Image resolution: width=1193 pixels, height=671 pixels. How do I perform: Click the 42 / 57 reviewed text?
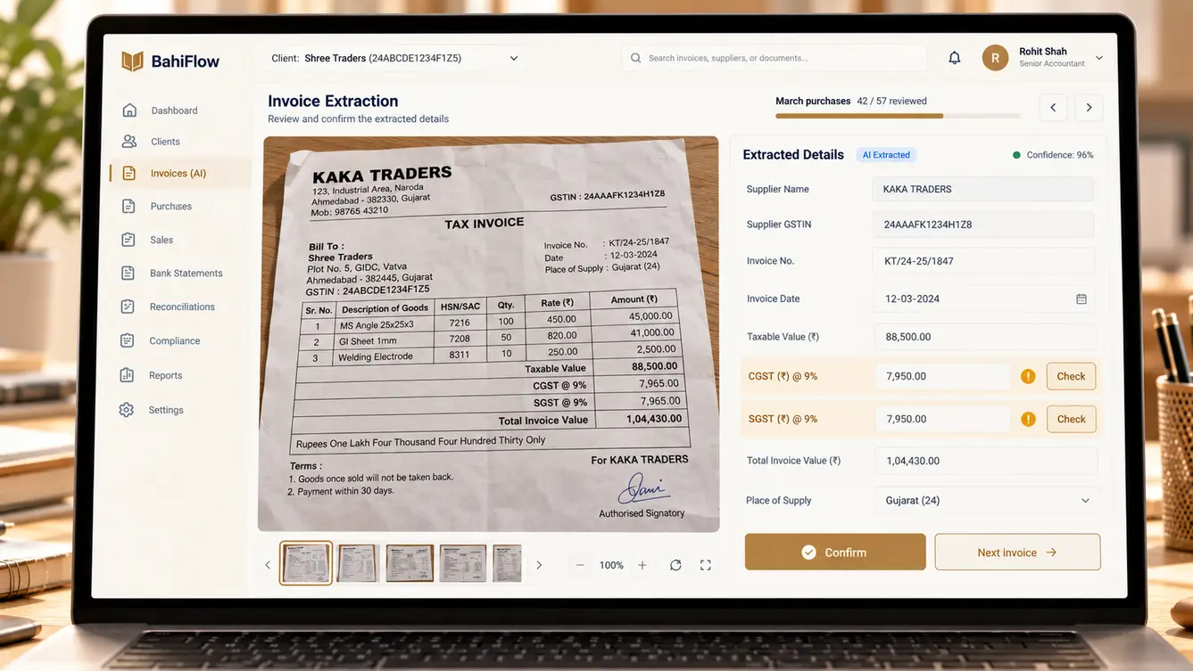click(x=891, y=102)
